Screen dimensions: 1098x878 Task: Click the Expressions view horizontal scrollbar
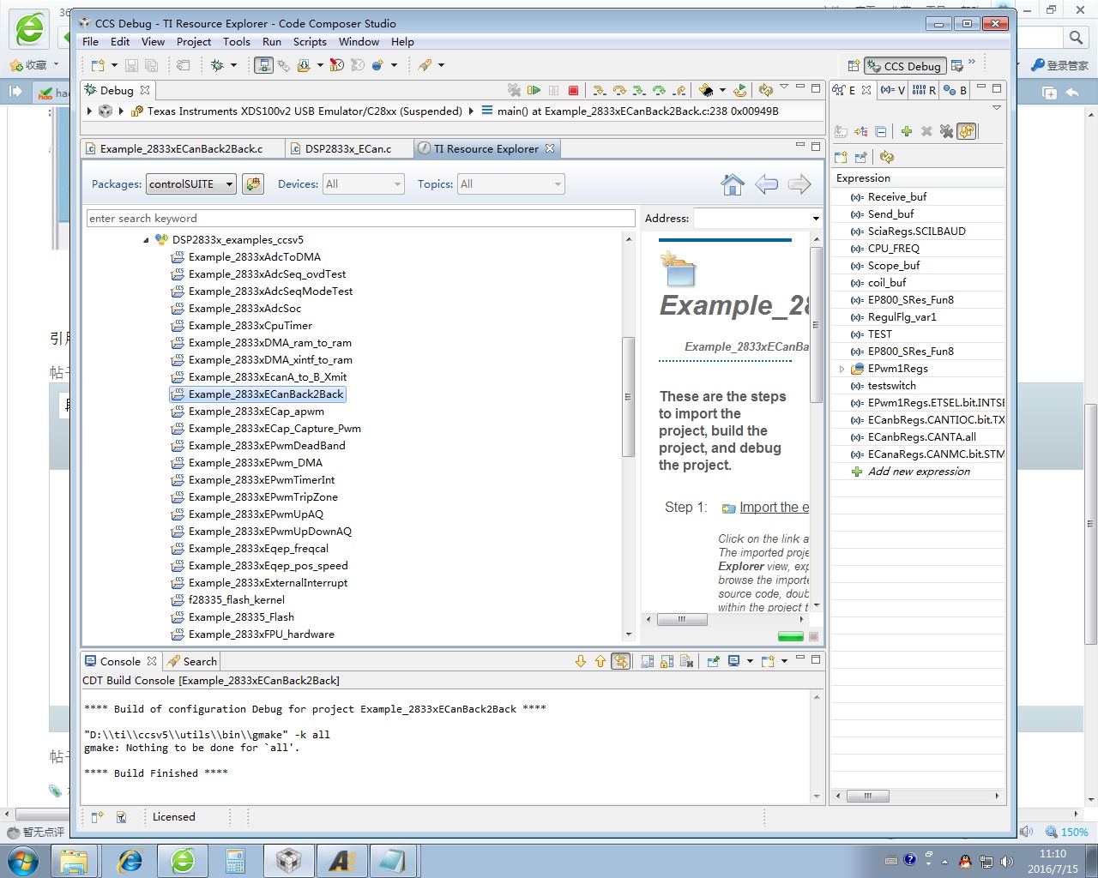point(867,797)
